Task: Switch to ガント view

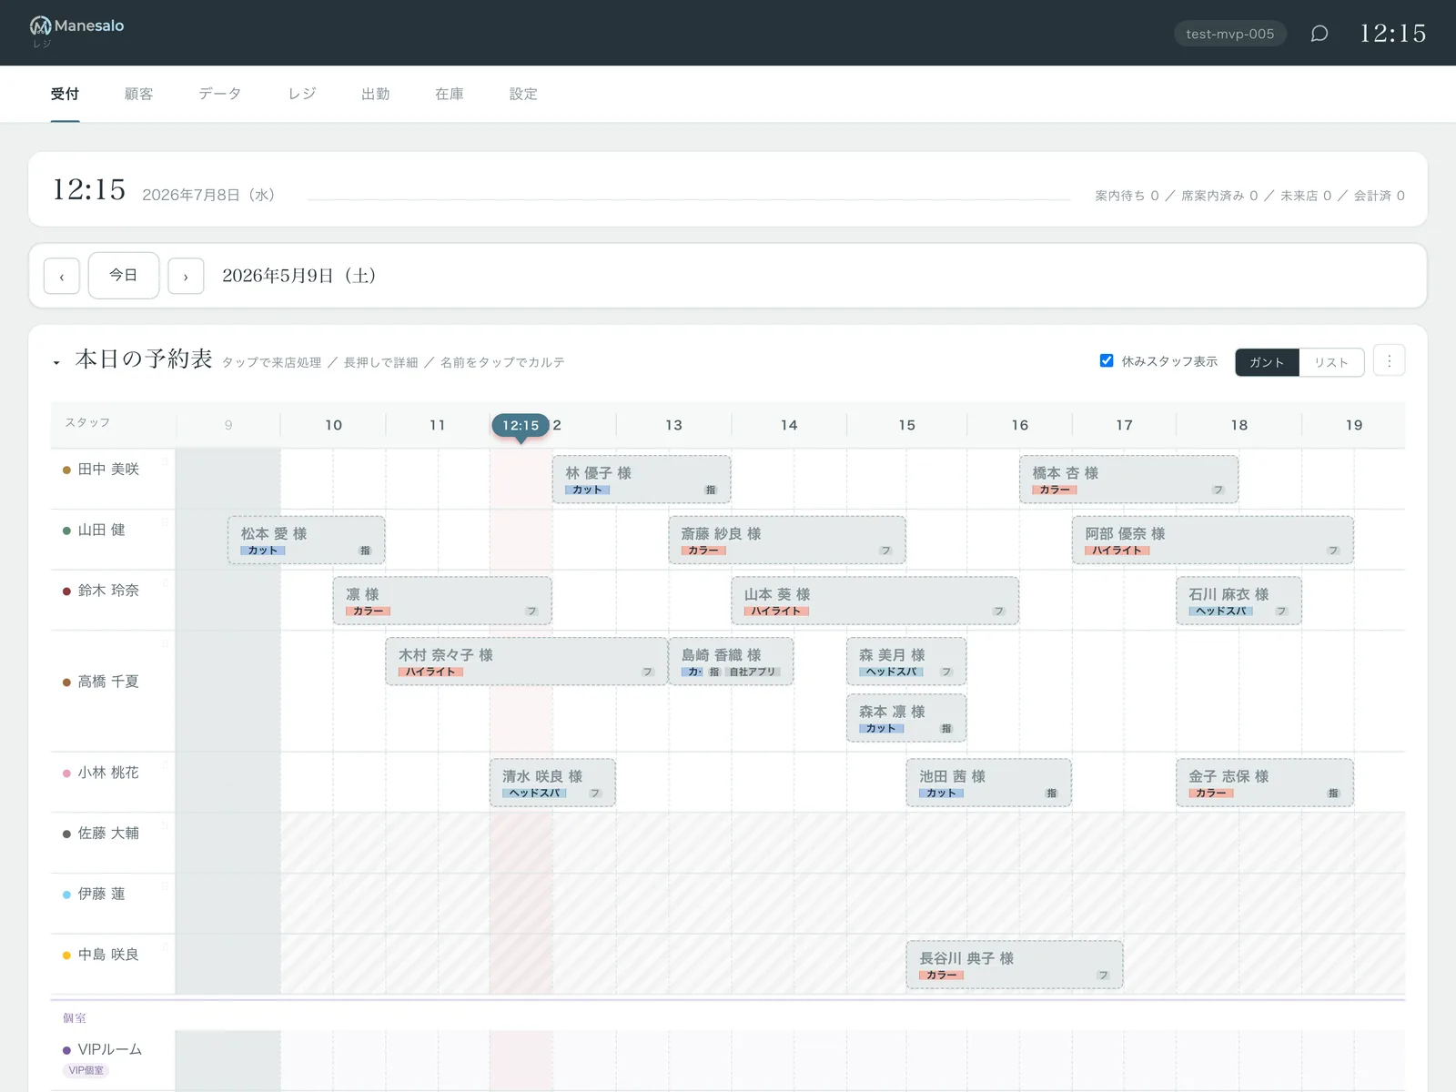Action: (x=1267, y=362)
